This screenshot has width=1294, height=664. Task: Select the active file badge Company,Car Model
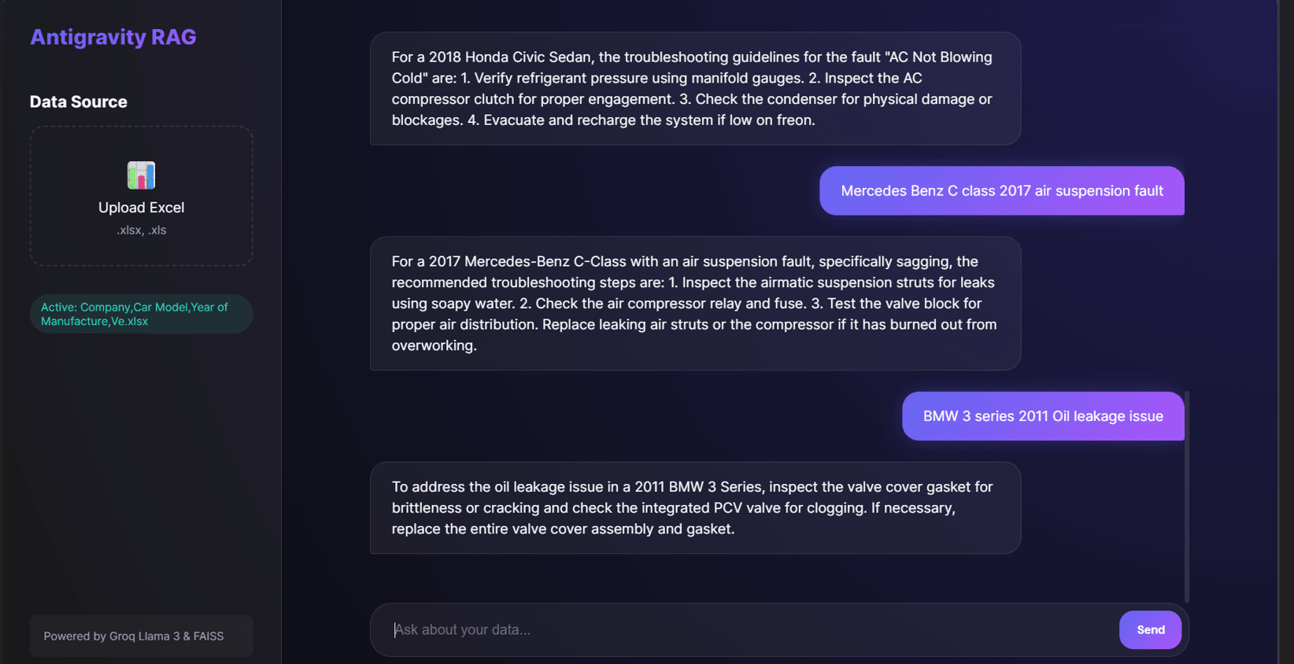tap(142, 314)
